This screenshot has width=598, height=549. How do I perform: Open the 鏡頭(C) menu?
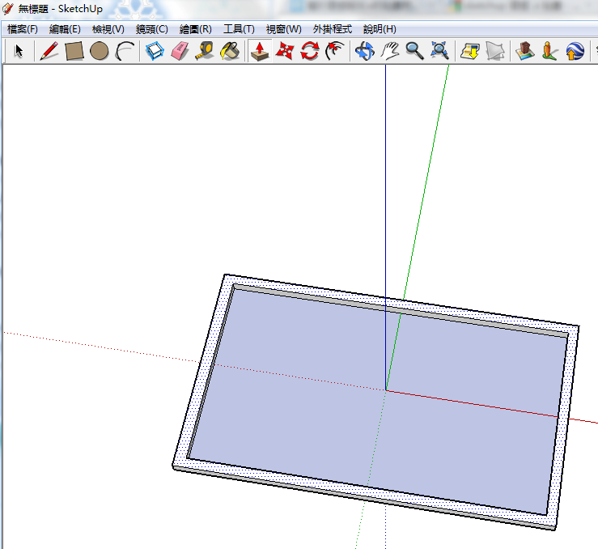[152, 29]
